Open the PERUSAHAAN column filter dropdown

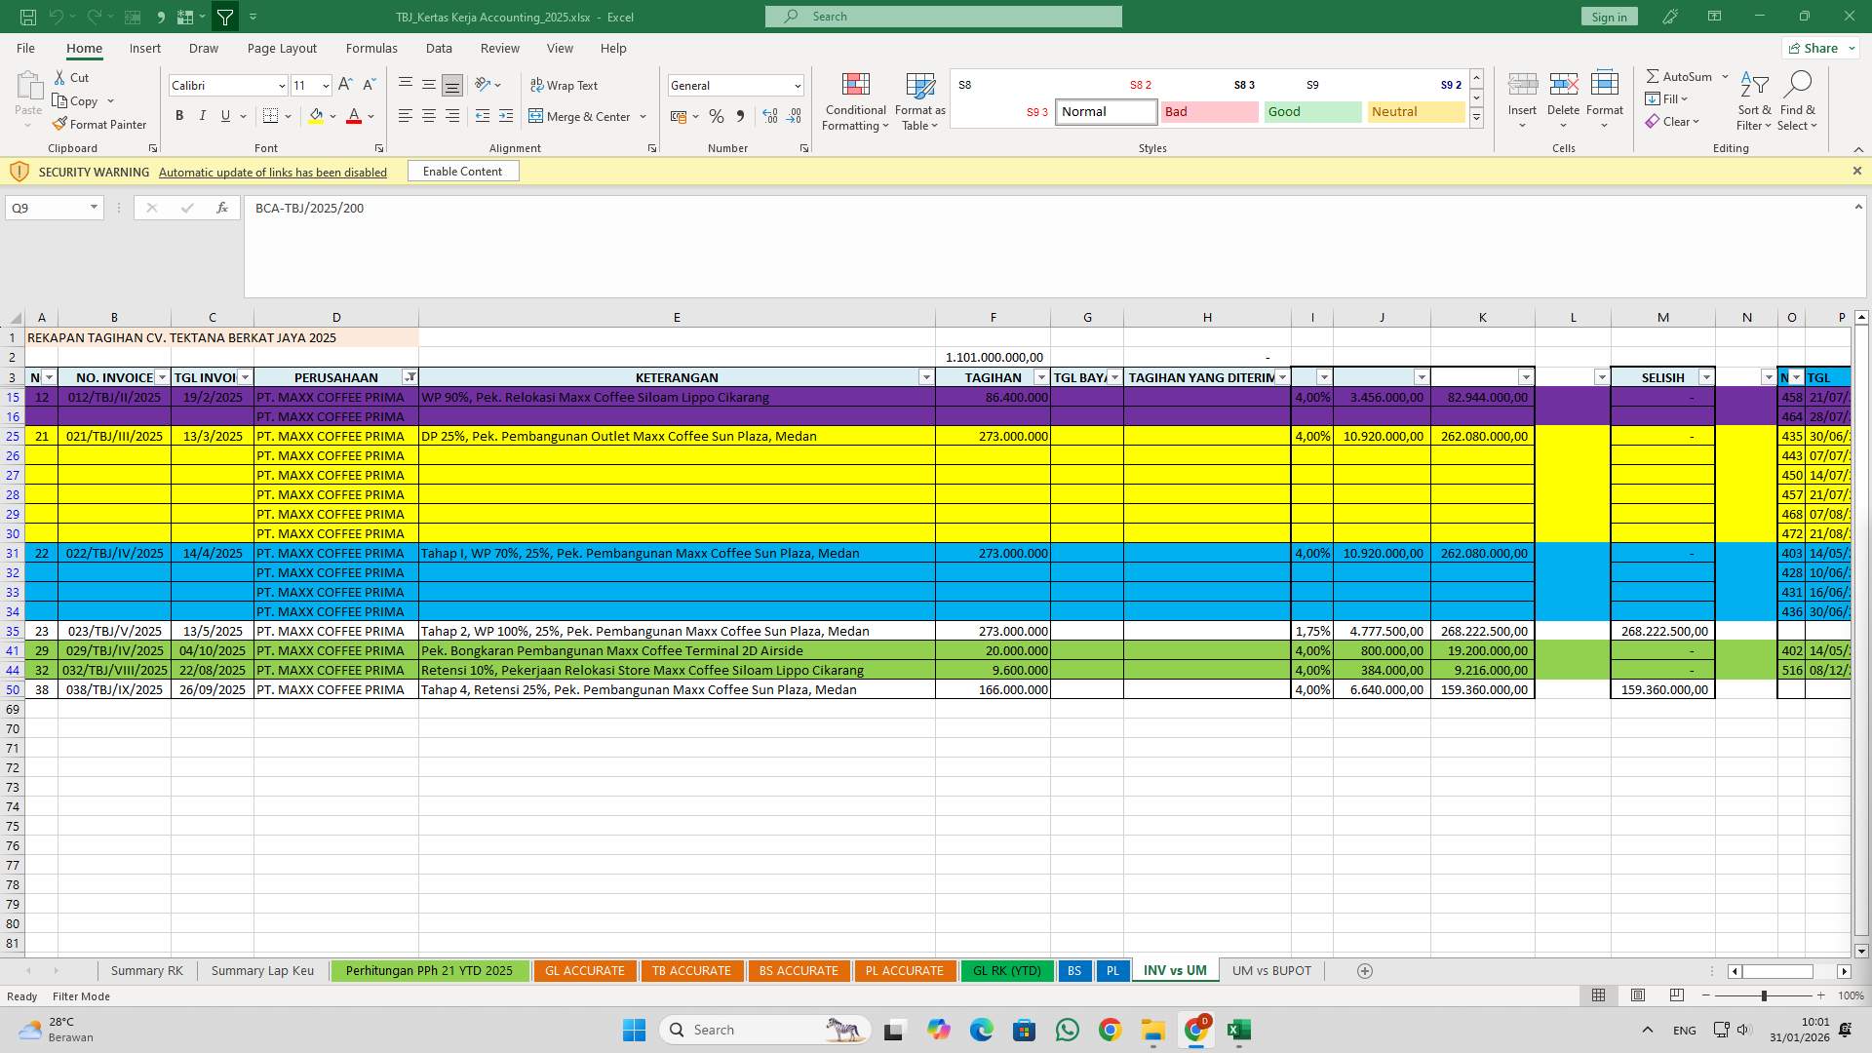point(410,377)
